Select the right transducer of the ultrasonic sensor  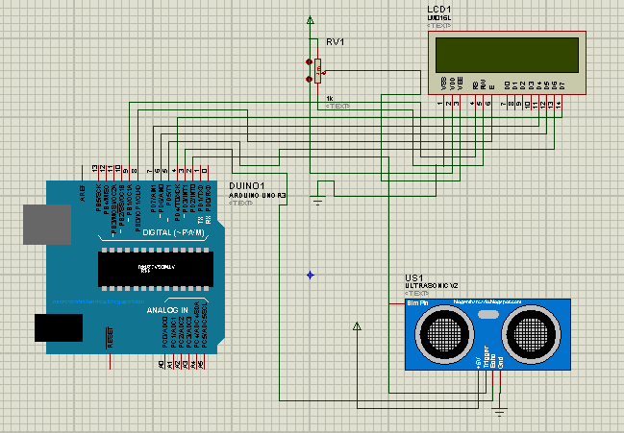[531, 335]
